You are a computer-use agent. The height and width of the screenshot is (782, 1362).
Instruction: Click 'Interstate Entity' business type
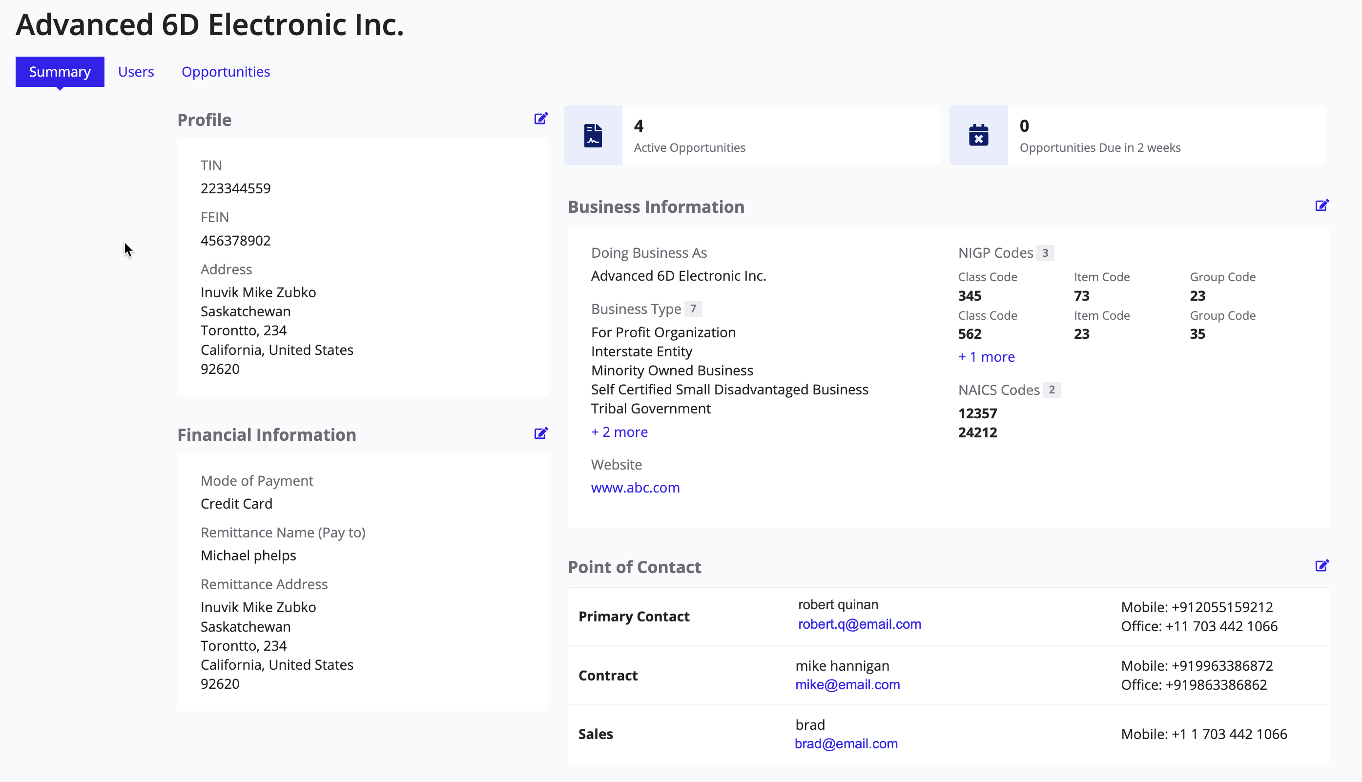(641, 351)
